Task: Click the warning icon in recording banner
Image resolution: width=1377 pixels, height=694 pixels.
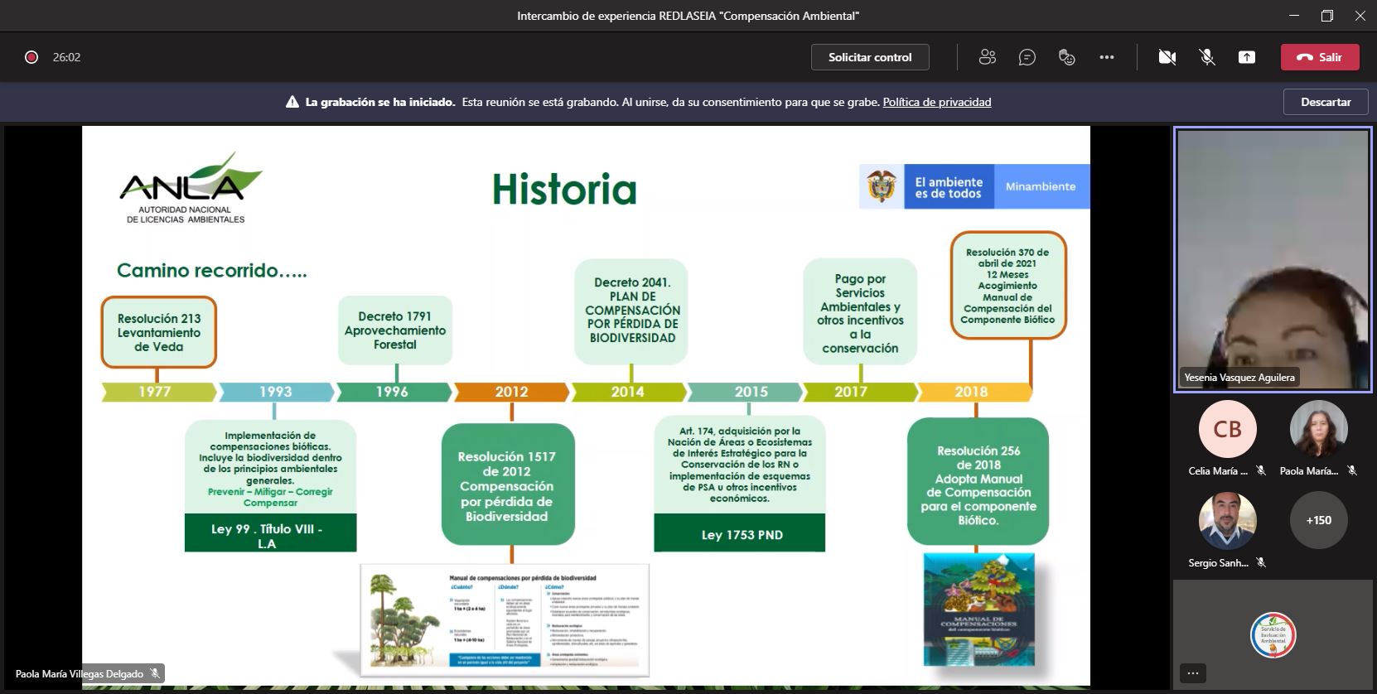Action: click(x=292, y=103)
